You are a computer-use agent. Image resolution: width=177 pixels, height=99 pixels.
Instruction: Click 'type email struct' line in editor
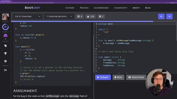coord(110,57)
